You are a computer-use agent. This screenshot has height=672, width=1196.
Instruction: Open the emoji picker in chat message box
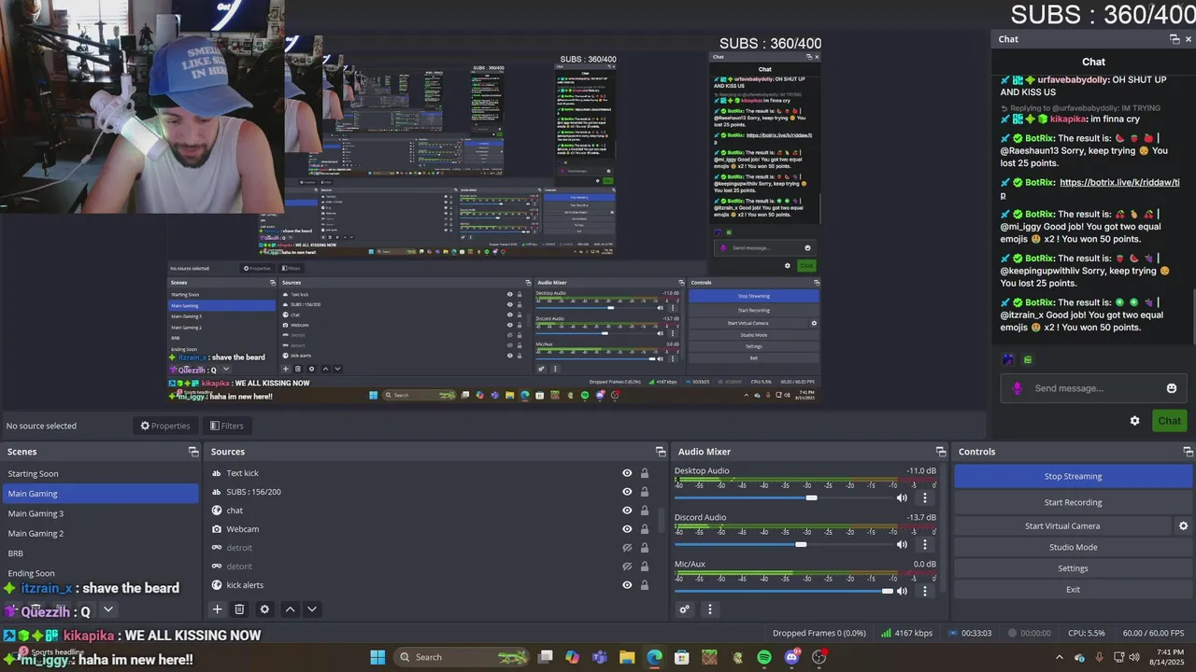[x=1172, y=388]
